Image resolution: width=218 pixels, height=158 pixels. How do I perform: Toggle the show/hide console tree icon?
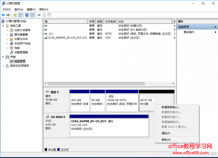coord(20,15)
